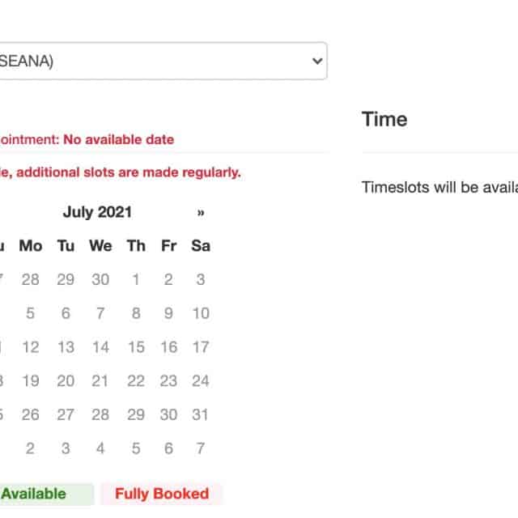Viewport: 518px width, 518px height.
Task: Click the Time section heading
Action: [x=384, y=120]
